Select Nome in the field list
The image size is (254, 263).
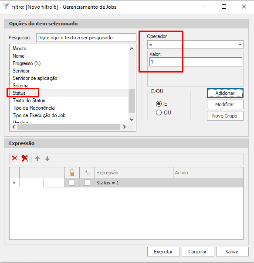pos(19,56)
